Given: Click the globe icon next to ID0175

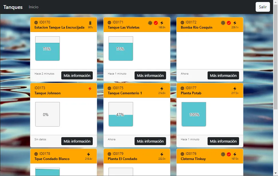Looking at the screenshot, I should (x=109, y=88).
